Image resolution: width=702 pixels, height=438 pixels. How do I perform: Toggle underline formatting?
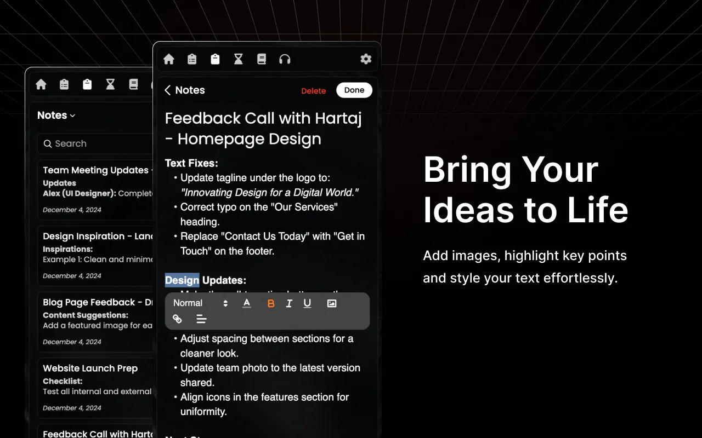307,303
